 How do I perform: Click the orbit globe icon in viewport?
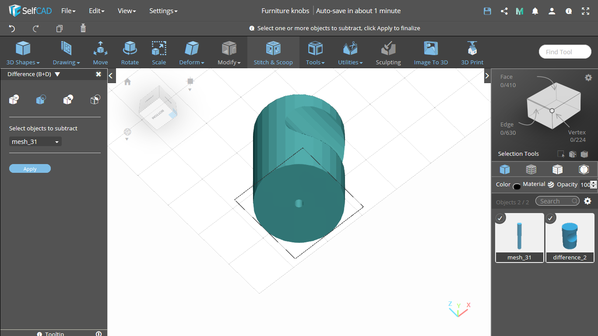pyautogui.click(x=127, y=132)
